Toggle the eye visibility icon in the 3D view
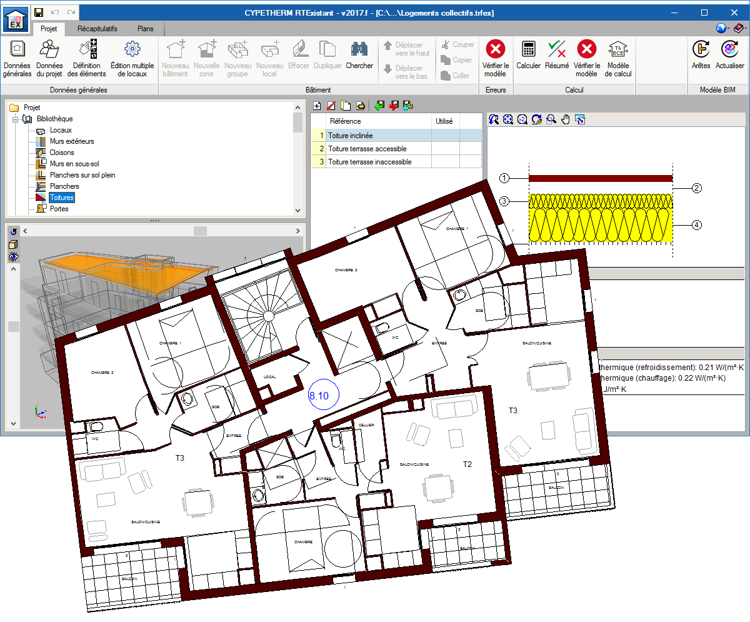 14,256
